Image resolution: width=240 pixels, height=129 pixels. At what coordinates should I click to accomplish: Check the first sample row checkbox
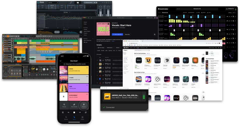[97, 60]
